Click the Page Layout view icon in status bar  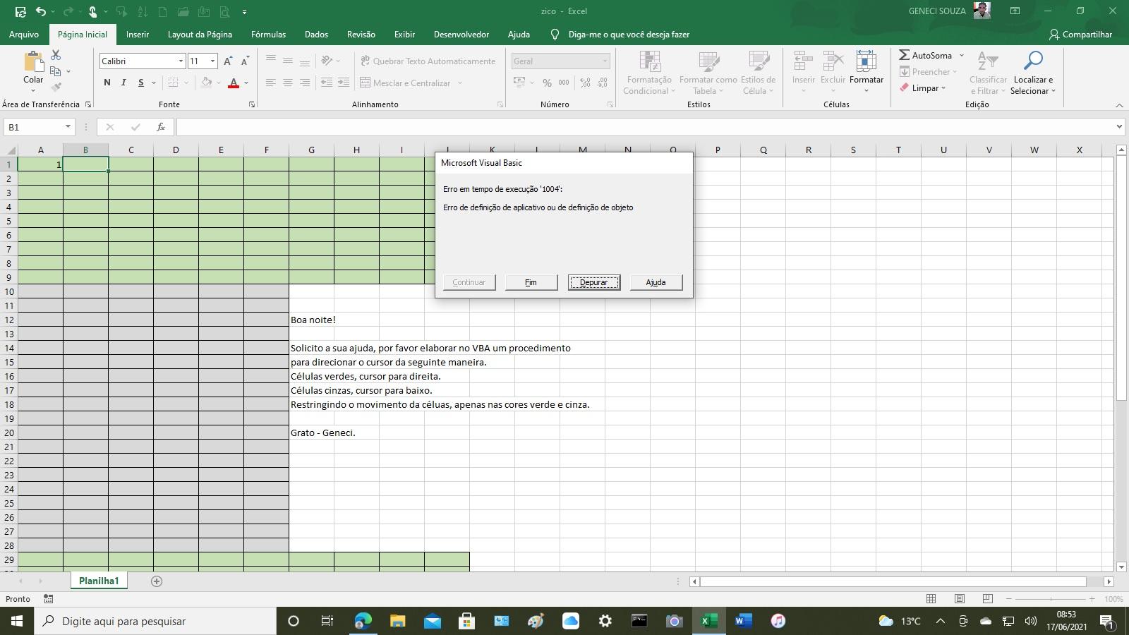click(959, 599)
